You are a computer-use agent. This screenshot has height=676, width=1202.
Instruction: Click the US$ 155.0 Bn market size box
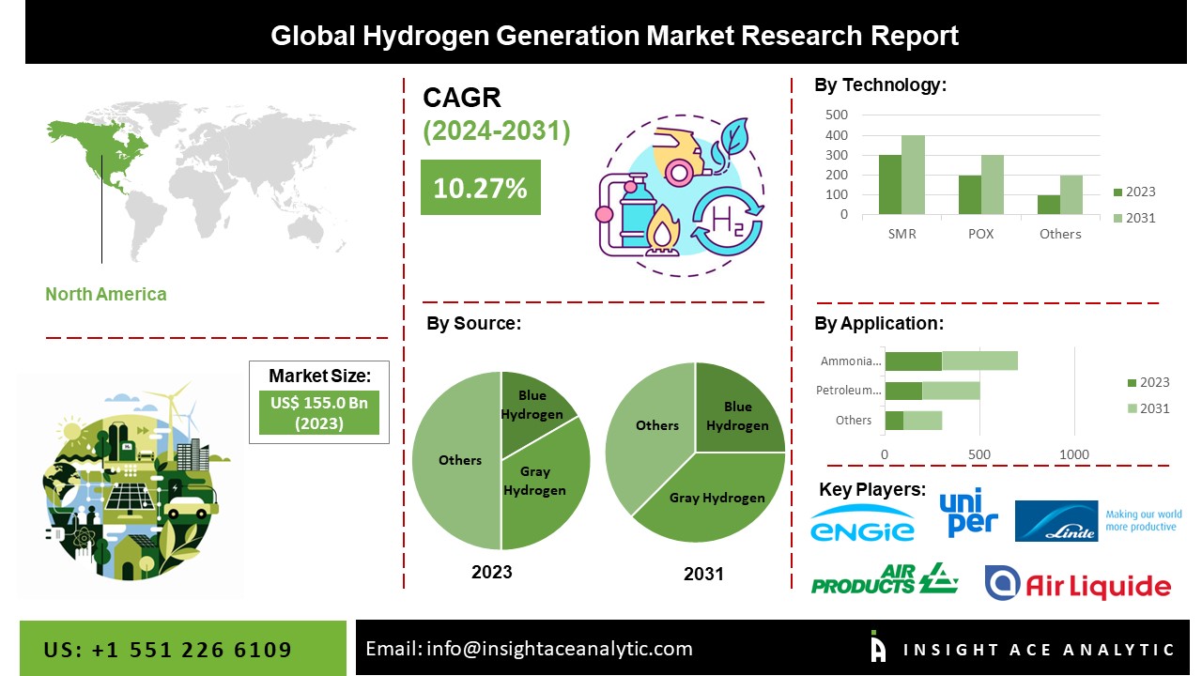tap(318, 412)
